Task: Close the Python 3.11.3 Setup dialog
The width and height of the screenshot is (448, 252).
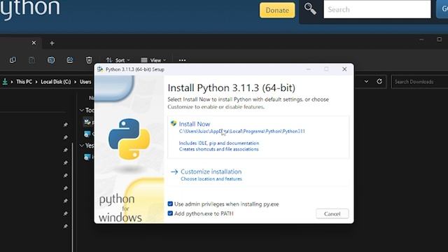Action: (344, 69)
